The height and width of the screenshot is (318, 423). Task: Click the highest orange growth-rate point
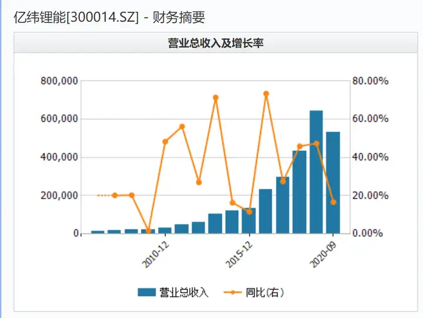tap(266, 93)
